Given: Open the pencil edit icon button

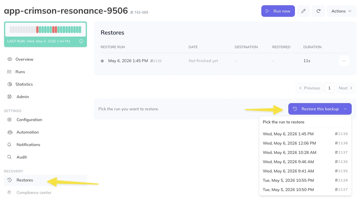Looking at the screenshot, I should [303, 11].
